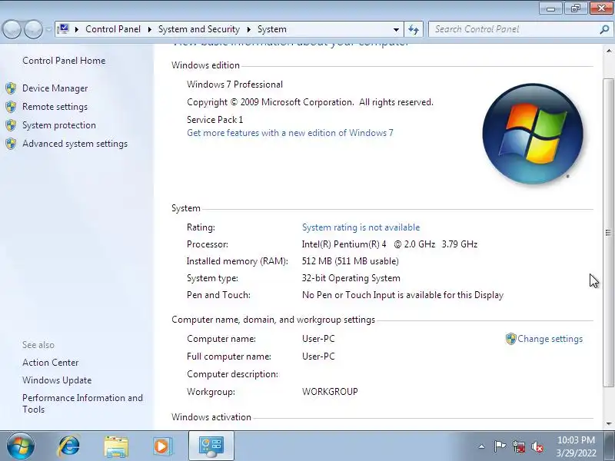Screen dimensions: 615x461
Task: Open the Start menu
Action: [x=21, y=446]
